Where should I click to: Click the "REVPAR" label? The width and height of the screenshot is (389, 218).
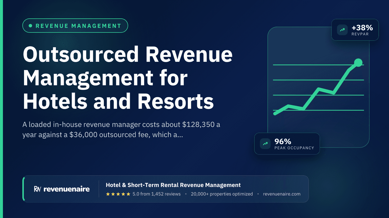[x=360, y=34]
